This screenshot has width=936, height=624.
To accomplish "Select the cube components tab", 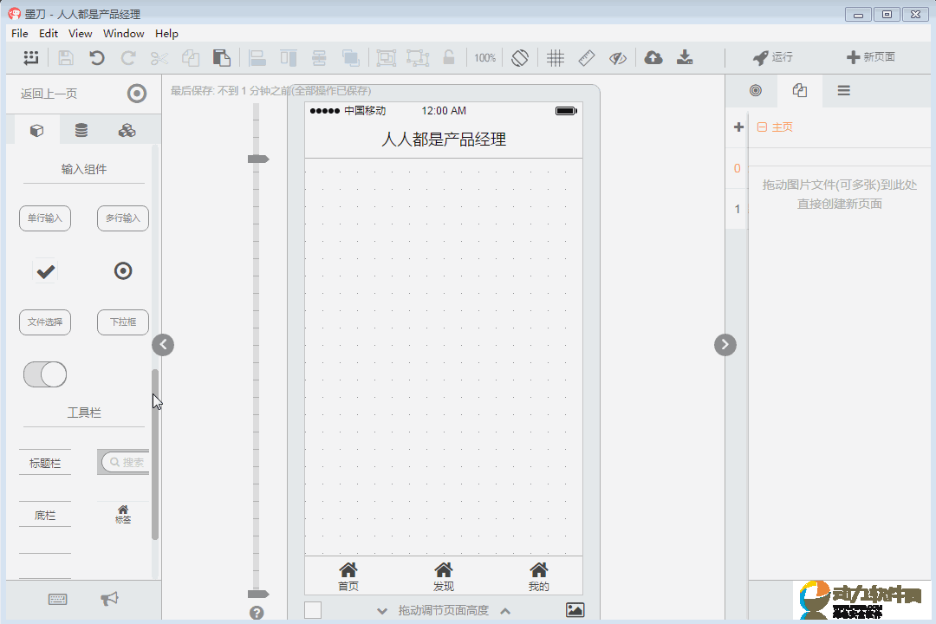I will pos(37,130).
